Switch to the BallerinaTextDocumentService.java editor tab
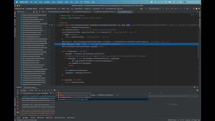This screenshot has height=121, width=215. 59,12
